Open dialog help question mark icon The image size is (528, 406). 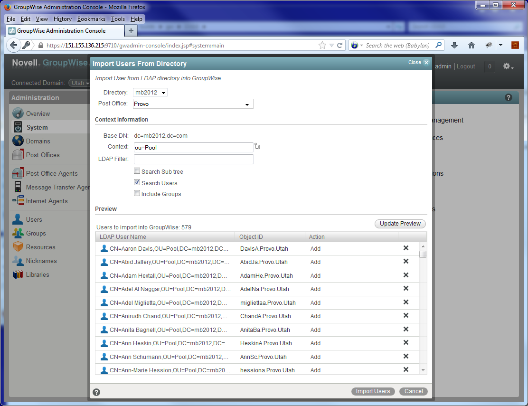96,392
